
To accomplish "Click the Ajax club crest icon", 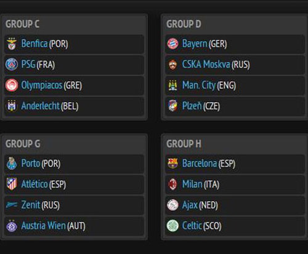I will (172, 205).
